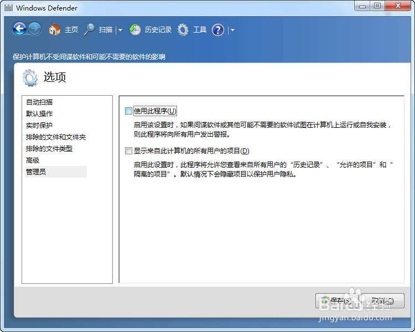Click the 保存(S) button
This screenshot has width=415, height=332.
[336, 301]
